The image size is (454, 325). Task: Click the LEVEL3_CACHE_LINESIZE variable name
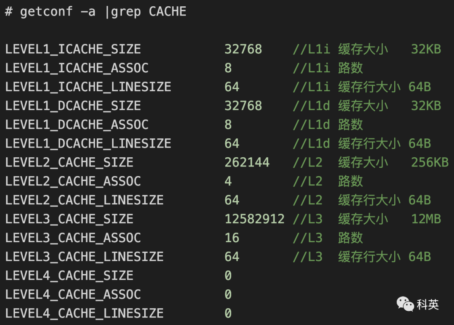(x=84, y=257)
